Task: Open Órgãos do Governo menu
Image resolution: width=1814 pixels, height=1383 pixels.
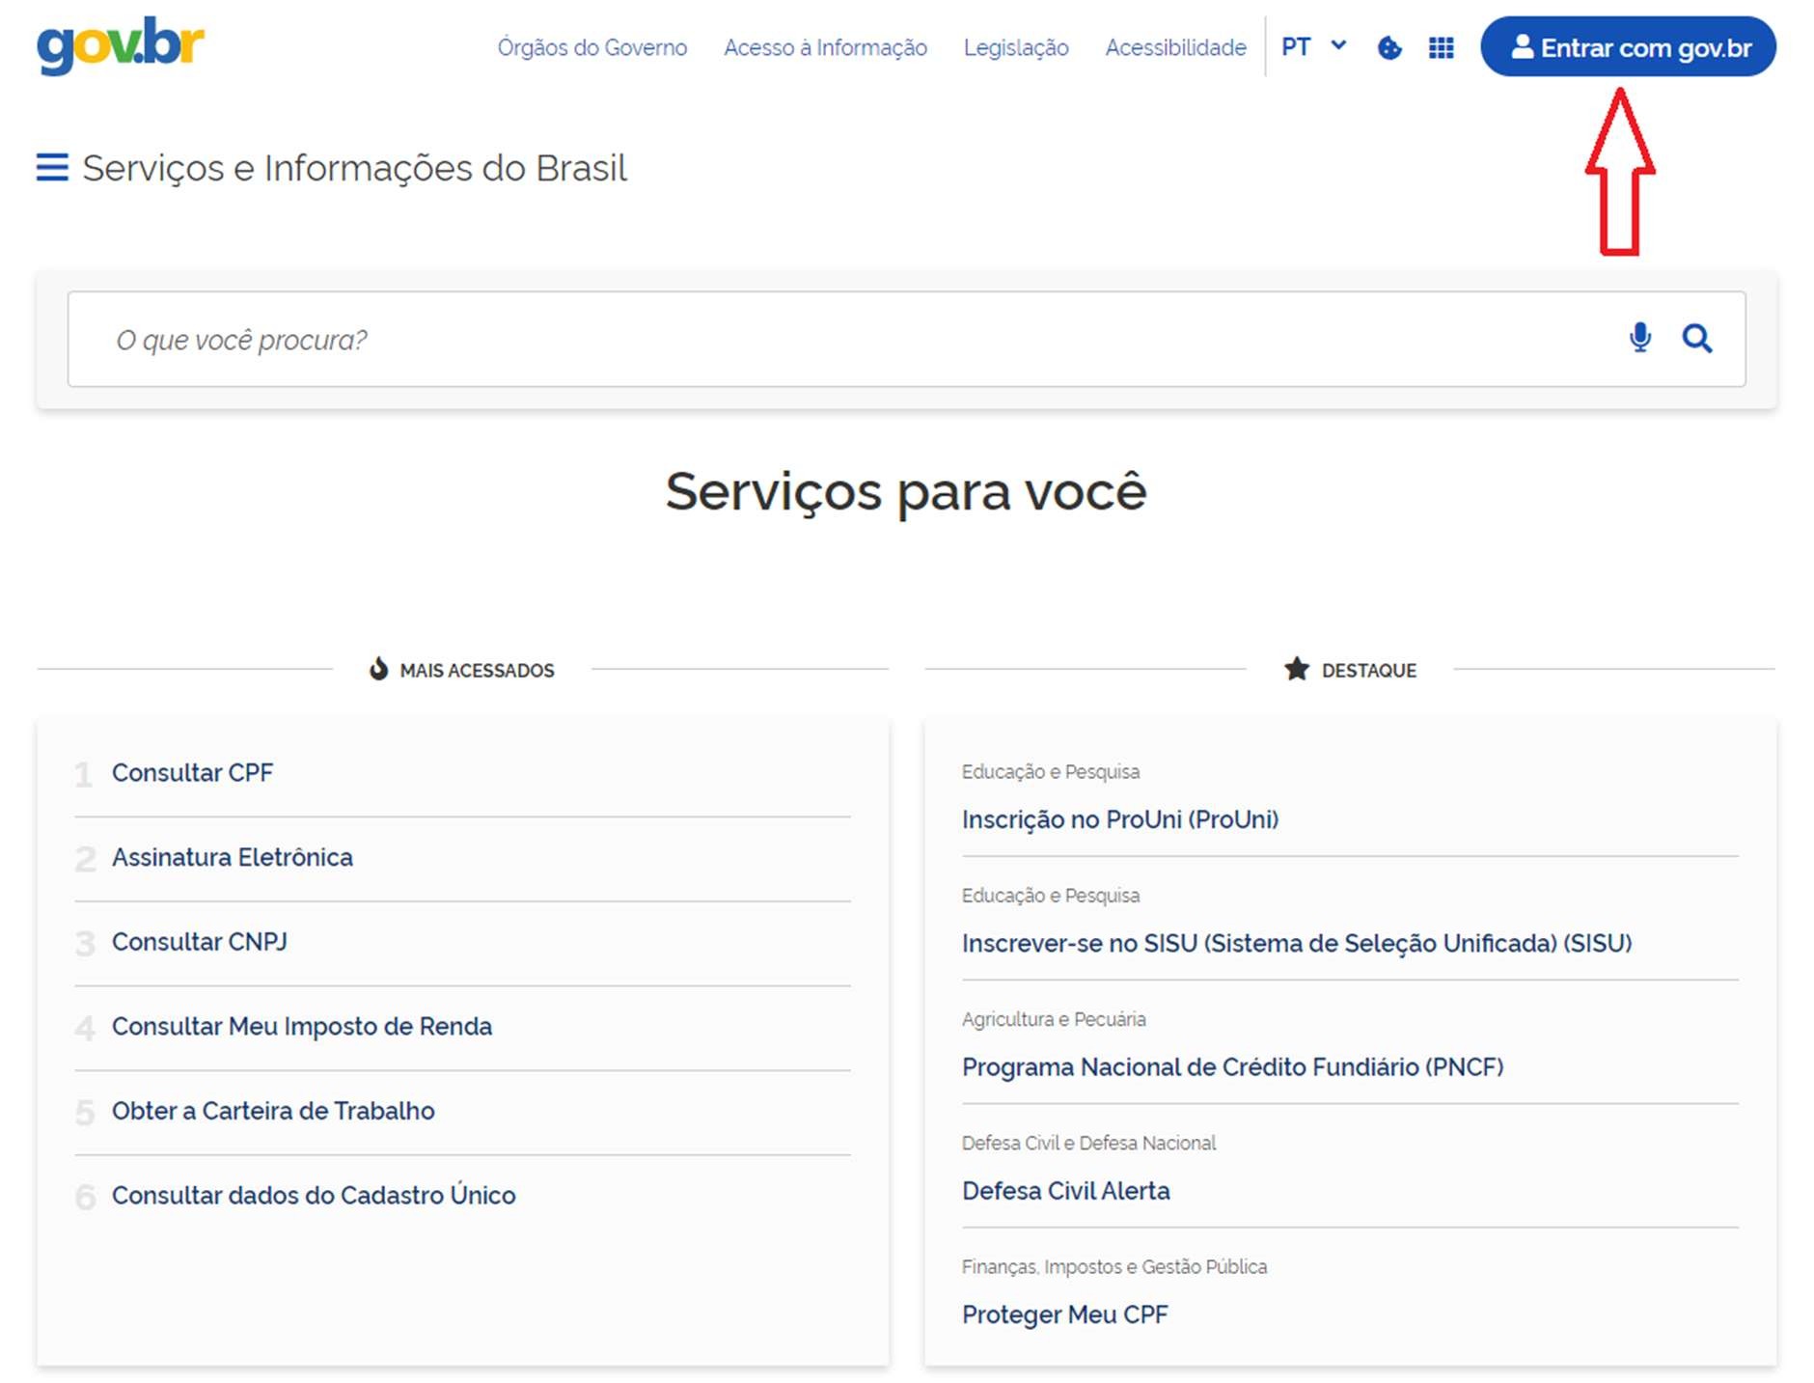Action: point(591,47)
